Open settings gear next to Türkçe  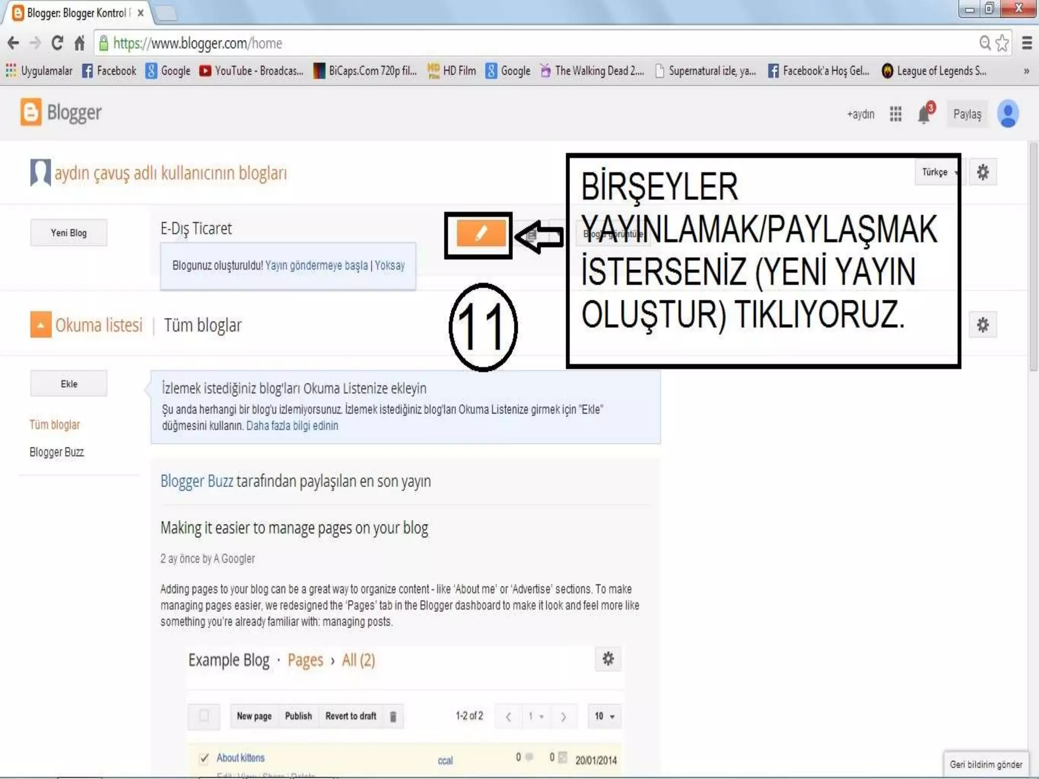(983, 172)
